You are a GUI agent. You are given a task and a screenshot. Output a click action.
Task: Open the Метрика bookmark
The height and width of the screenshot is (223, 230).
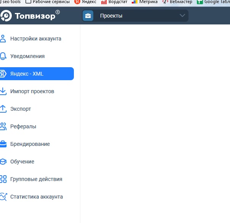tap(144, 2)
